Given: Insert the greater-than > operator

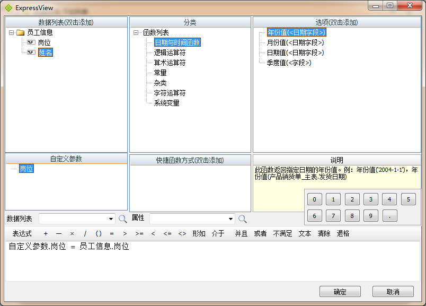Looking at the screenshot, I should click(x=125, y=233).
